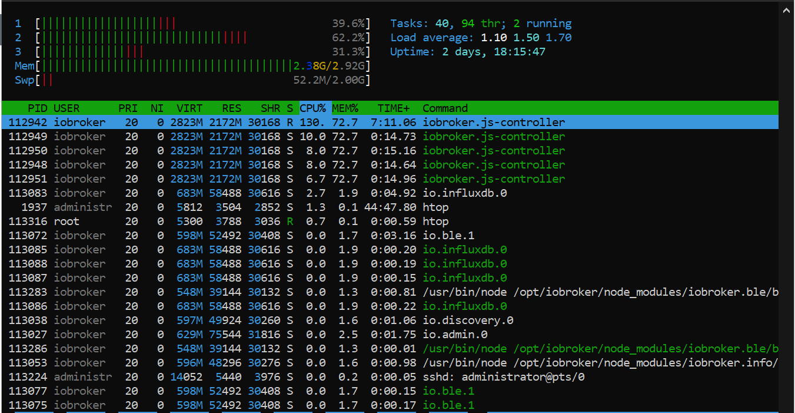Sort by the USER column header
Screen dimensions: 795x413
(x=66, y=108)
